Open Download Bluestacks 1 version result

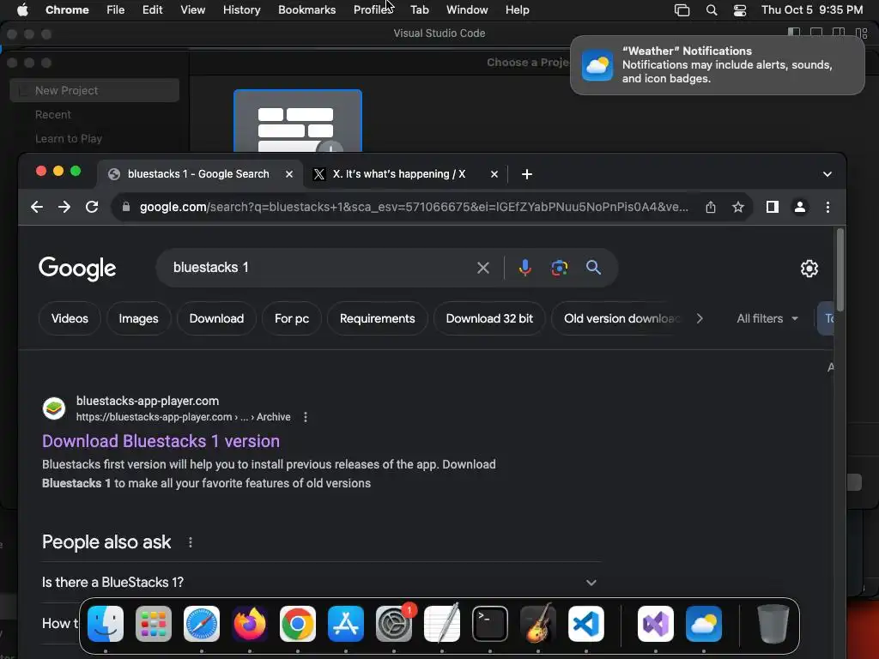pos(161,441)
